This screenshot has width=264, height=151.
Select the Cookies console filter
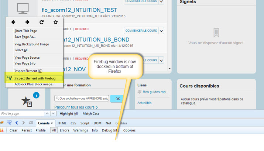point(129,130)
